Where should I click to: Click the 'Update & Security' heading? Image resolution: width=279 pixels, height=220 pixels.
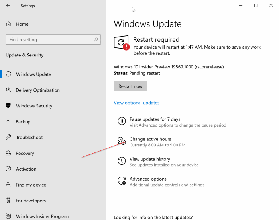click(x=25, y=55)
